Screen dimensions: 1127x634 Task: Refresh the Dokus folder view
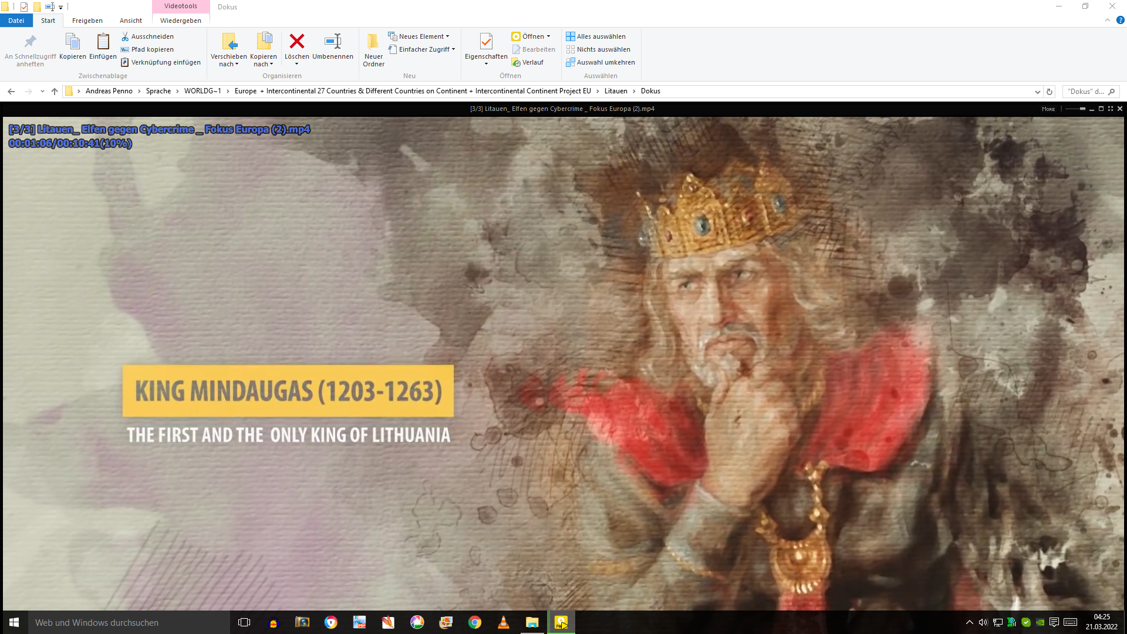tap(1050, 92)
